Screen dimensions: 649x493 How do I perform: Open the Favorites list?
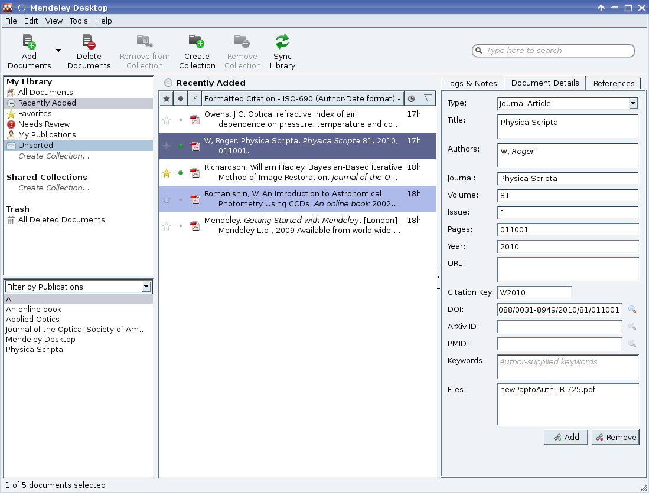click(x=79, y=114)
